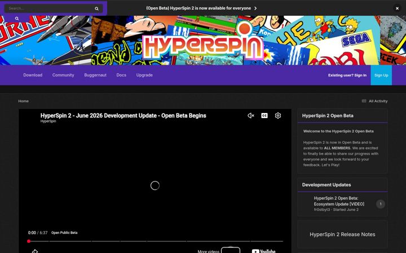This screenshot has height=253, width=406.
Task: Toggle closed captions on the video
Action: click(264, 116)
